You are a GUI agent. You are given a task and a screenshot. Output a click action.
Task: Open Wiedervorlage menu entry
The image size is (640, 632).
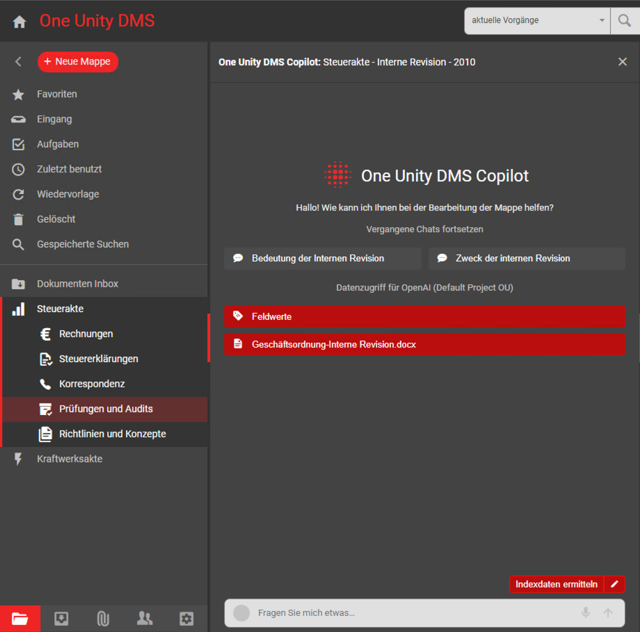click(x=104, y=194)
